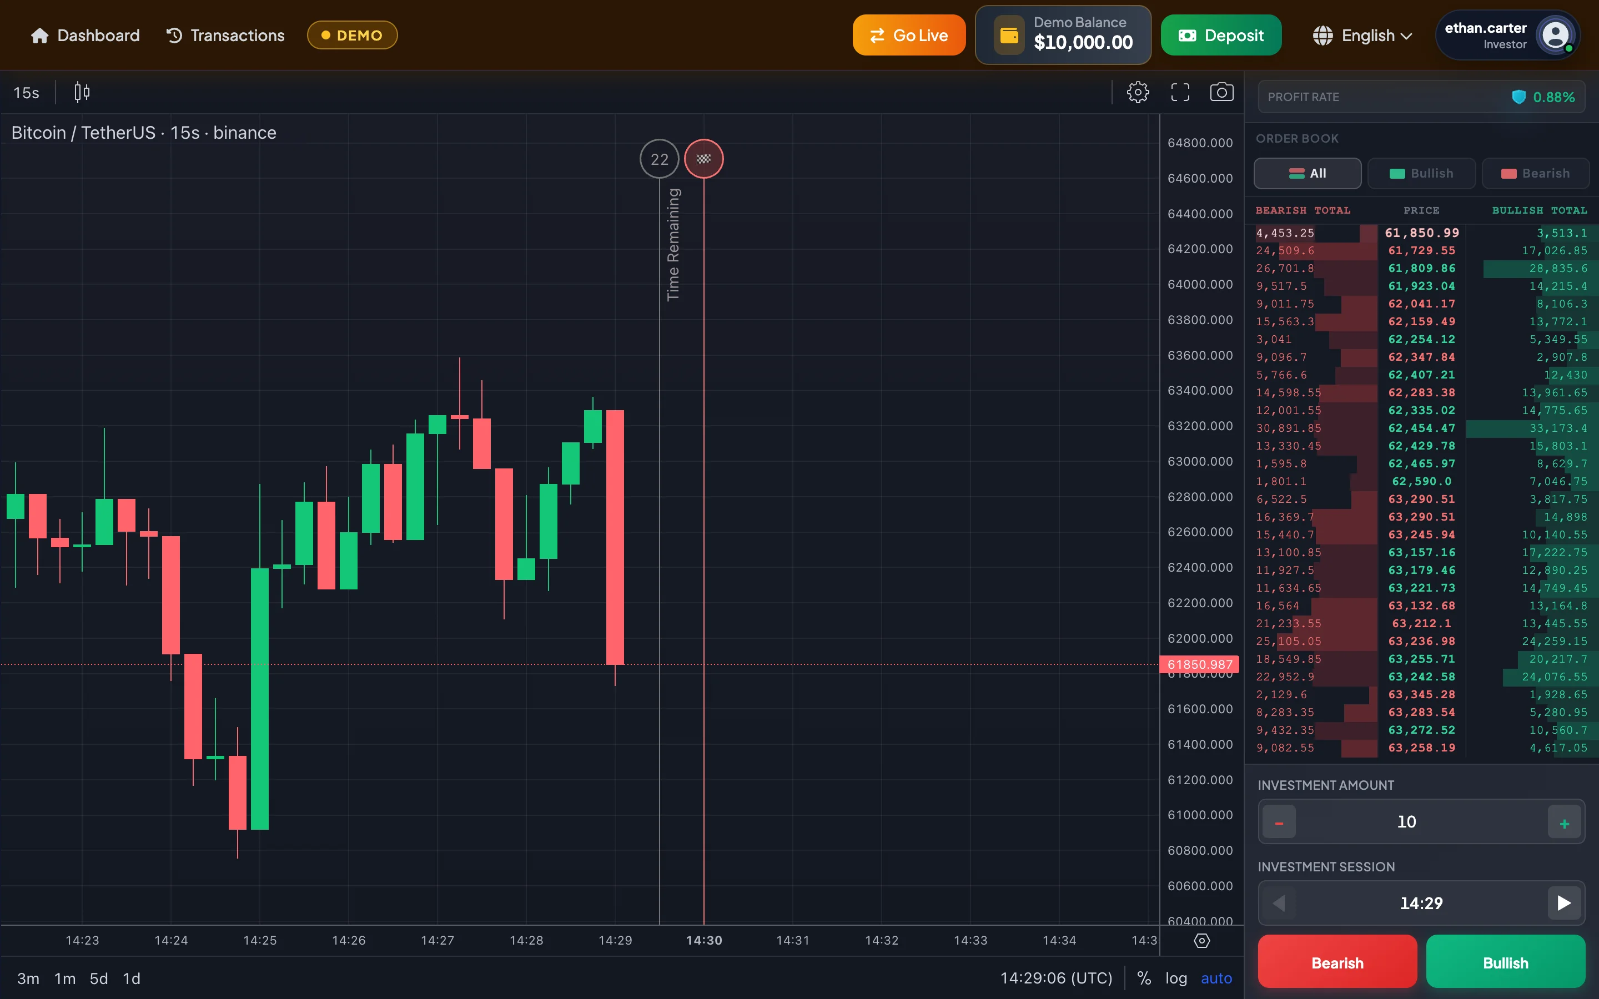Click the finish flag marker on chart
1599x999 pixels.
coord(703,159)
